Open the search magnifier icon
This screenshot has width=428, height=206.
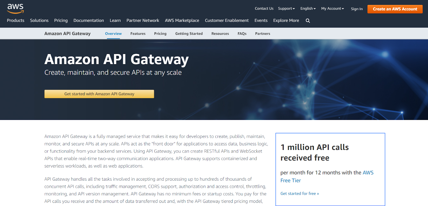click(308, 21)
